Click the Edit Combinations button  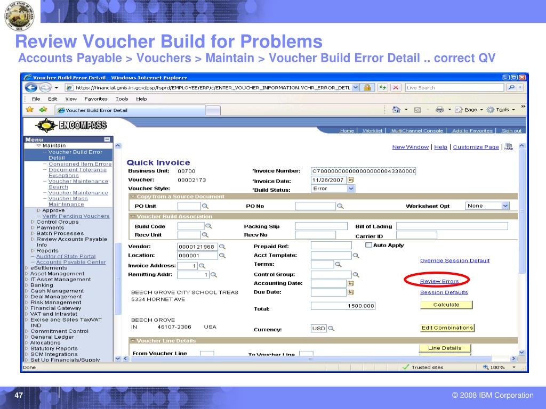tap(447, 328)
